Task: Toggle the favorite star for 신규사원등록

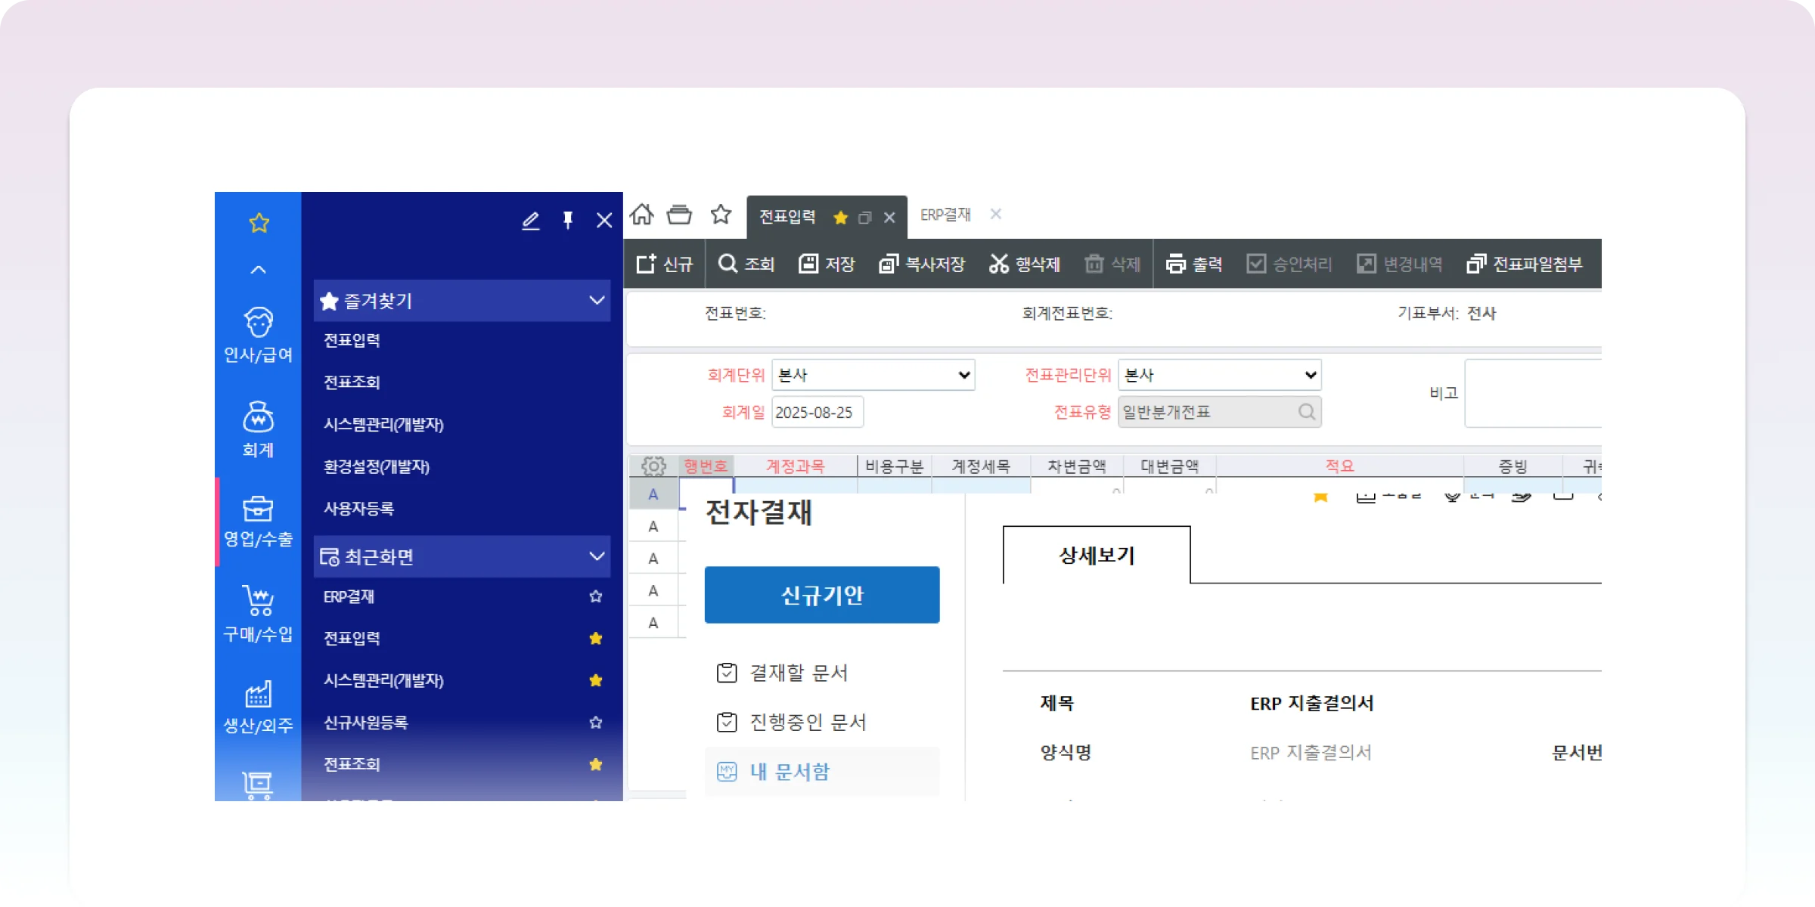Action: [x=596, y=723]
